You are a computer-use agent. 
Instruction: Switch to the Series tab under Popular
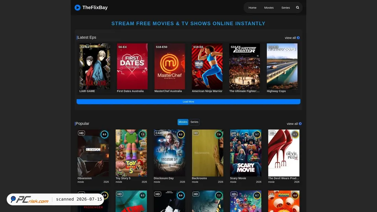[194, 122]
